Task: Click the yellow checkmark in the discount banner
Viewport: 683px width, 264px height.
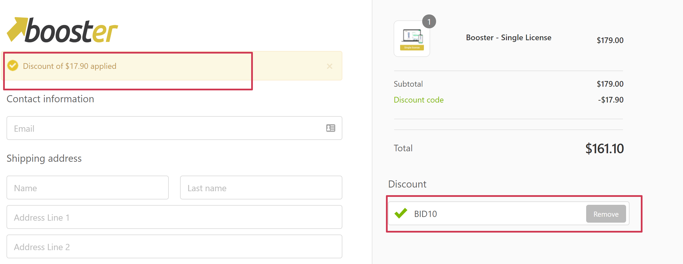Action: point(12,66)
